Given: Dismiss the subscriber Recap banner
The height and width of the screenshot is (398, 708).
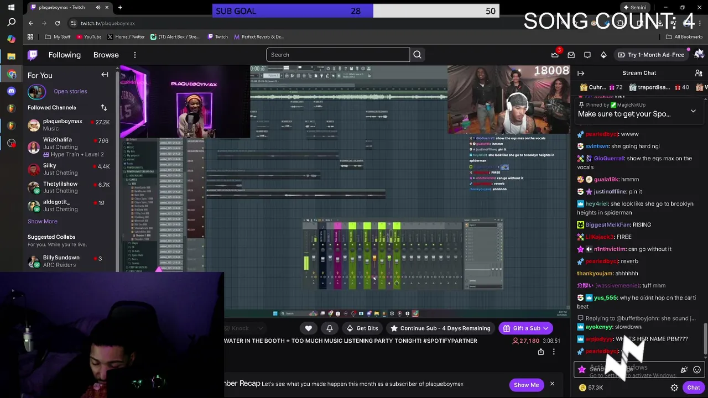Looking at the screenshot, I should [x=552, y=384].
